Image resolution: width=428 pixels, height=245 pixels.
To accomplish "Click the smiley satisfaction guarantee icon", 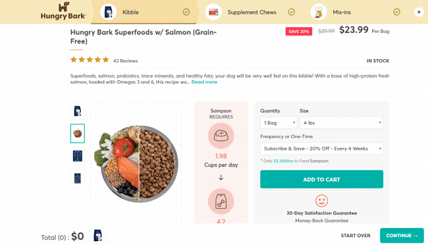I will pos(321,200).
